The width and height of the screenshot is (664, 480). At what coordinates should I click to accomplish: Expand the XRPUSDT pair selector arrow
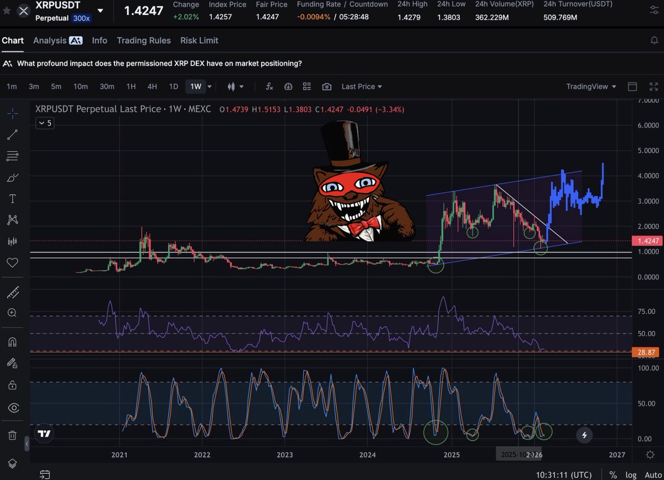point(100,11)
